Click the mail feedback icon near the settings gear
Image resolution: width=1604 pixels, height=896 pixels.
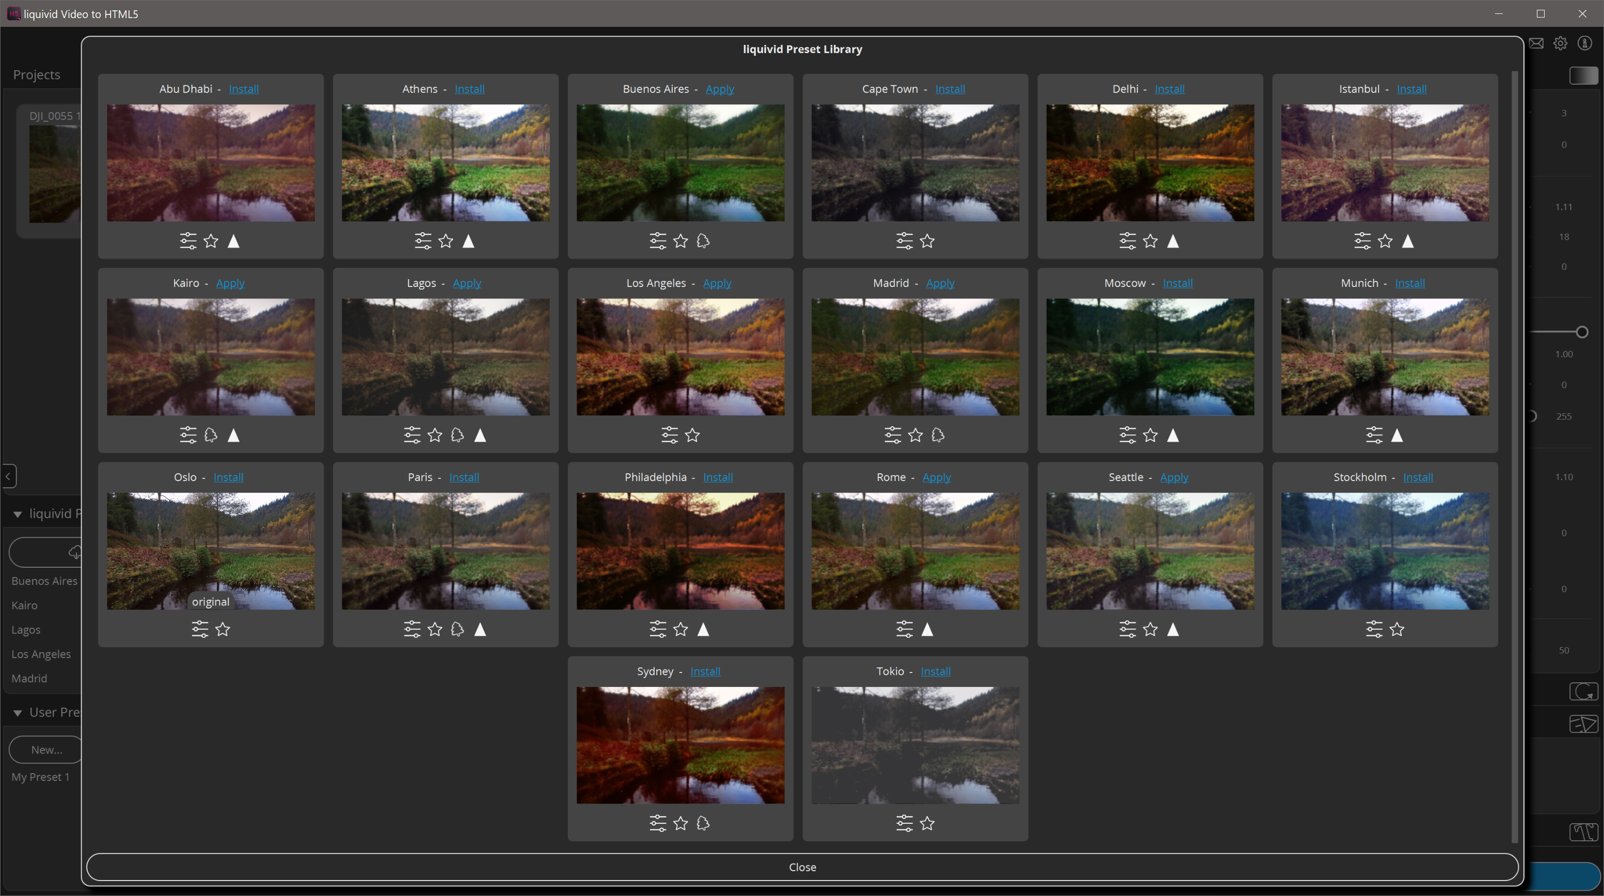coord(1537,42)
